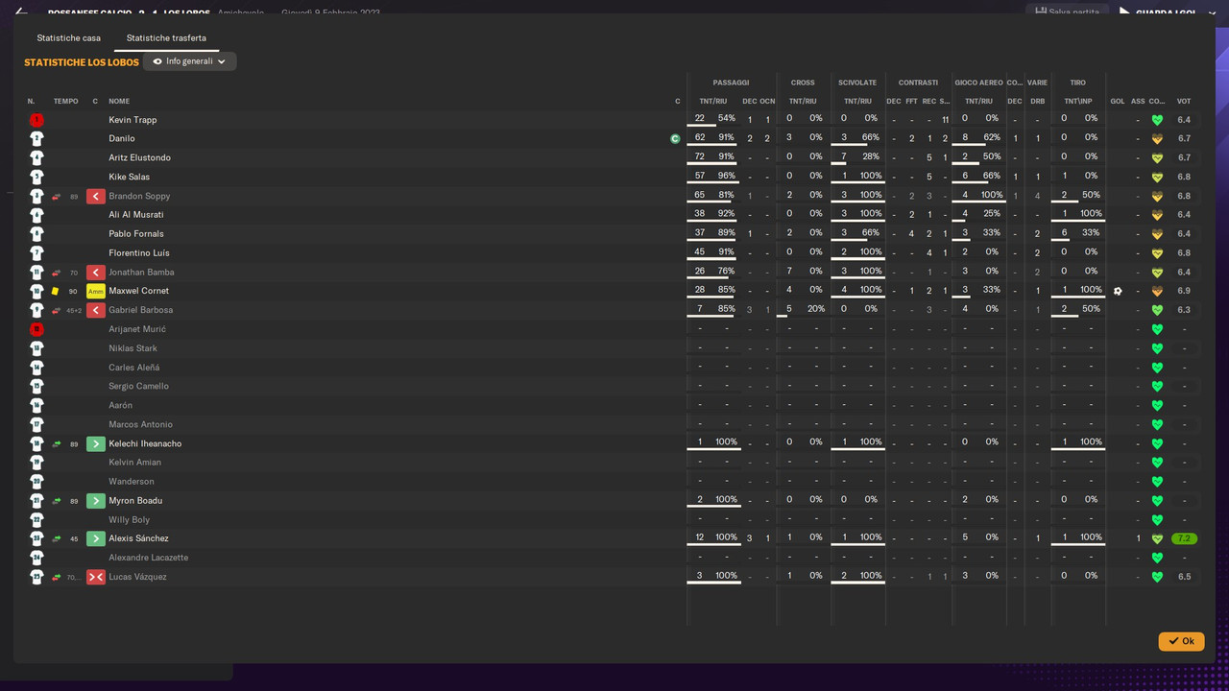Sort the table by the NOME column

[x=119, y=101]
